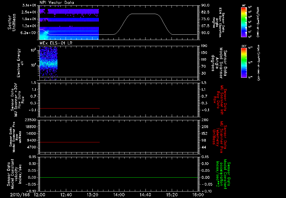Click the NF color scale bar
This screenshot has width=286, height=198.
pos(244,22)
